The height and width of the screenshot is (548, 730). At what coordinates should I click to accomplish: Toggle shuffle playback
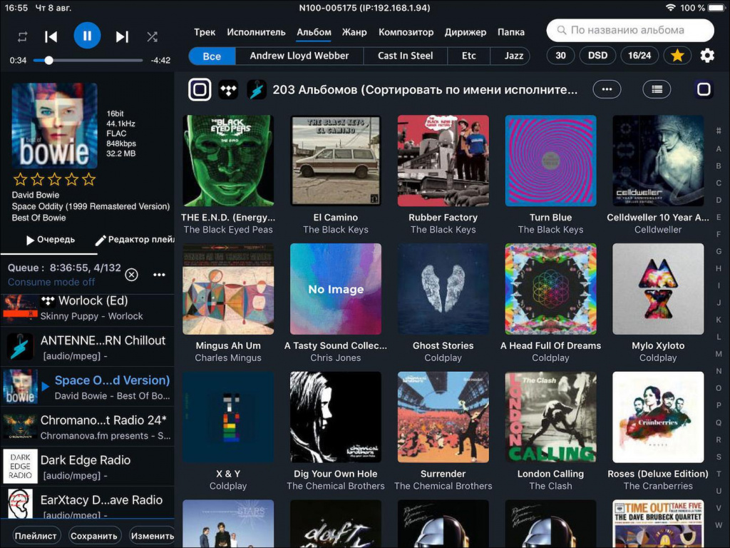[152, 36]
